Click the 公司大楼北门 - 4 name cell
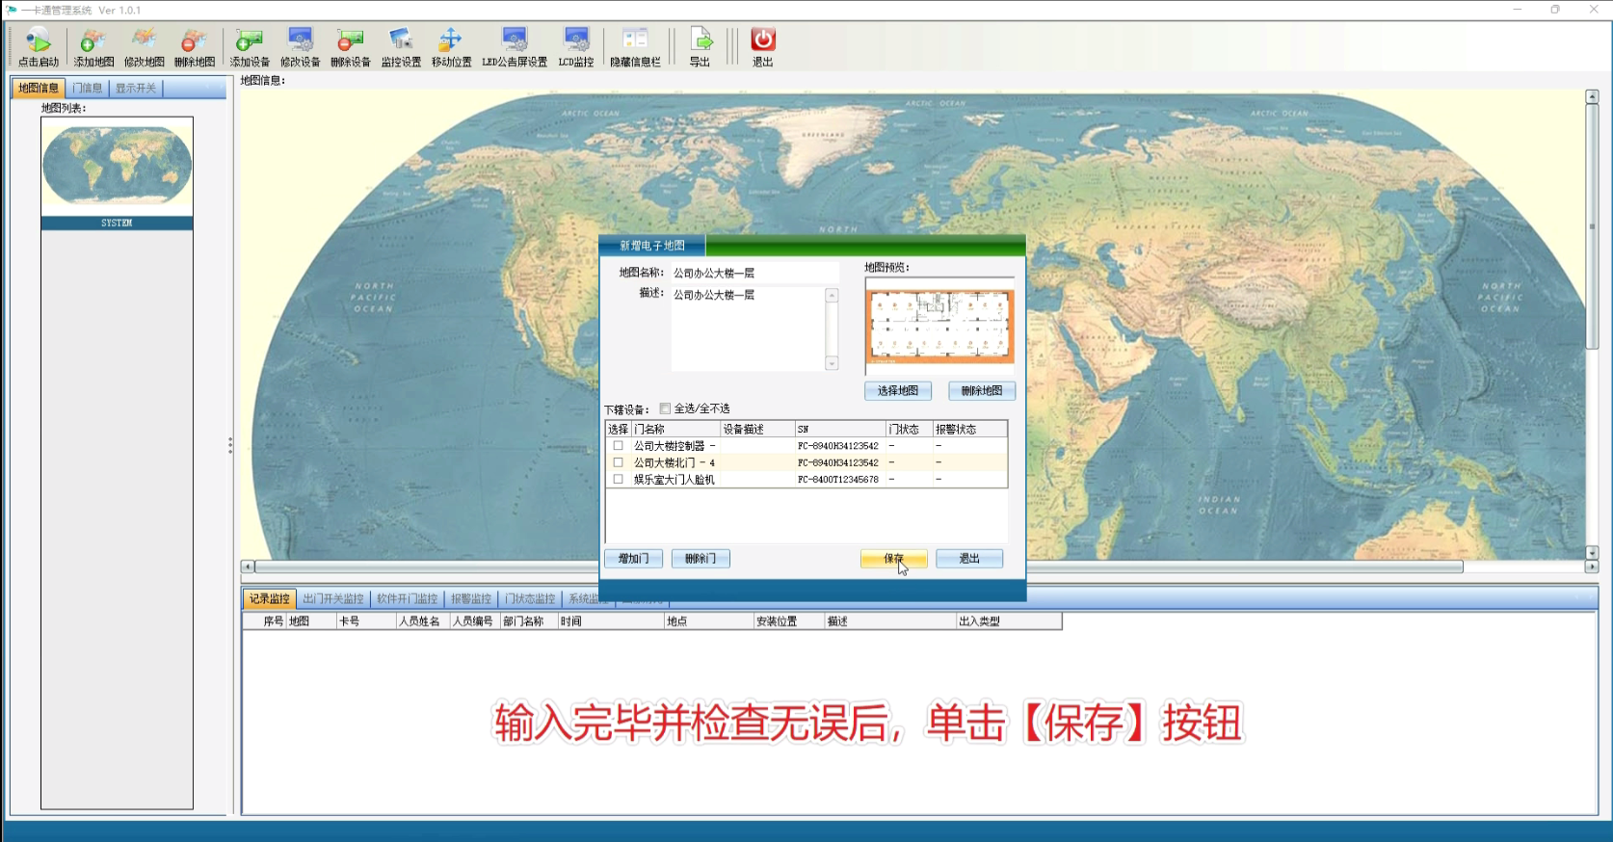This screenshot has width=1613, height=842. [674, 462]
